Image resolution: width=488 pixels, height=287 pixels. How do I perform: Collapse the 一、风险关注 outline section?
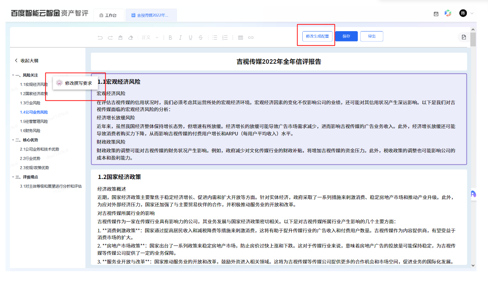[x=13, y=75]
